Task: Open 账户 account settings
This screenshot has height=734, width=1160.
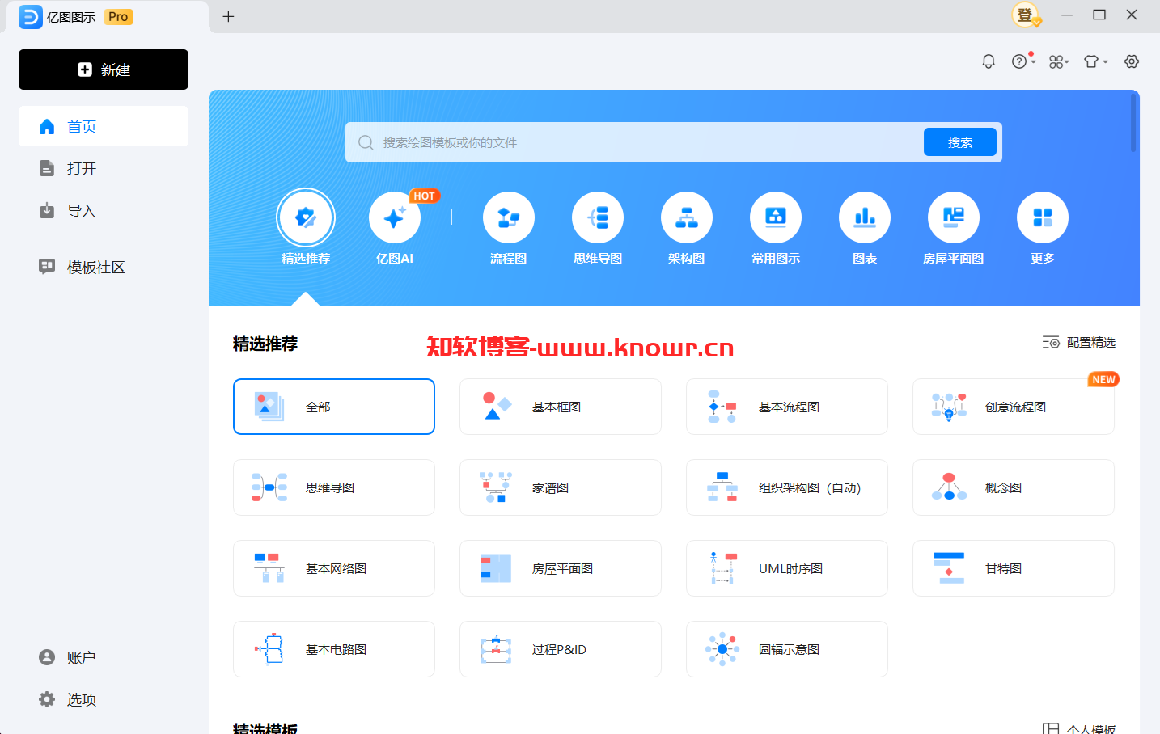Action: click(104, 657)
